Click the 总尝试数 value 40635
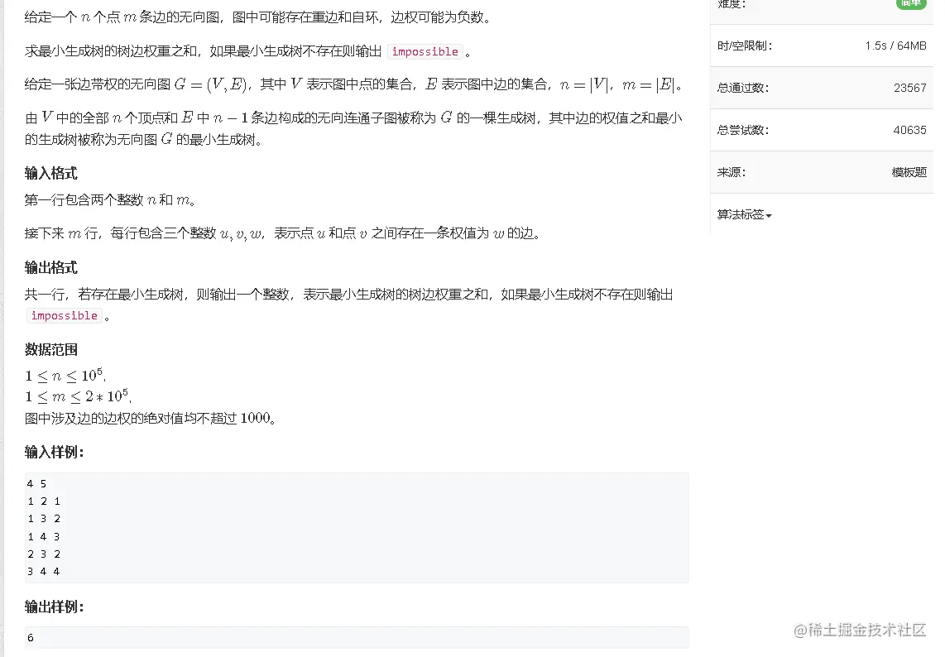945x657 pixels. click(x=909, y=130)
